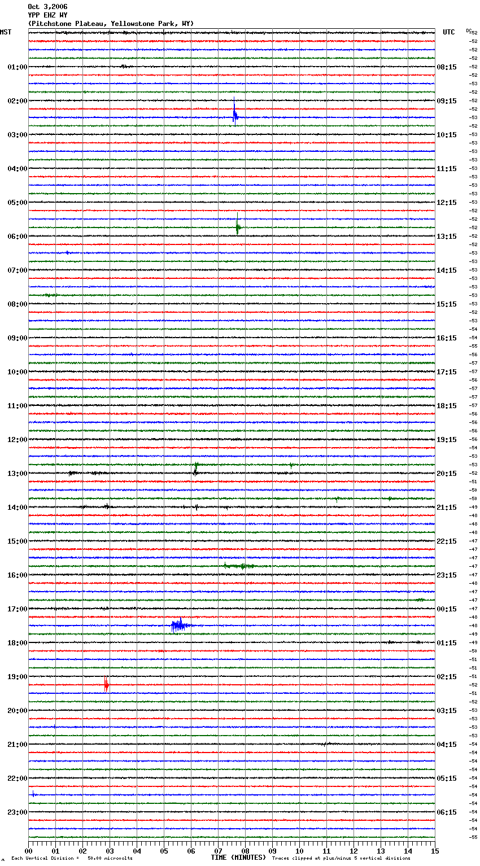This screenshot has height=866, width=480.
Task: Click the 'Traces clipped' footer note
Action: click(341, 858)
